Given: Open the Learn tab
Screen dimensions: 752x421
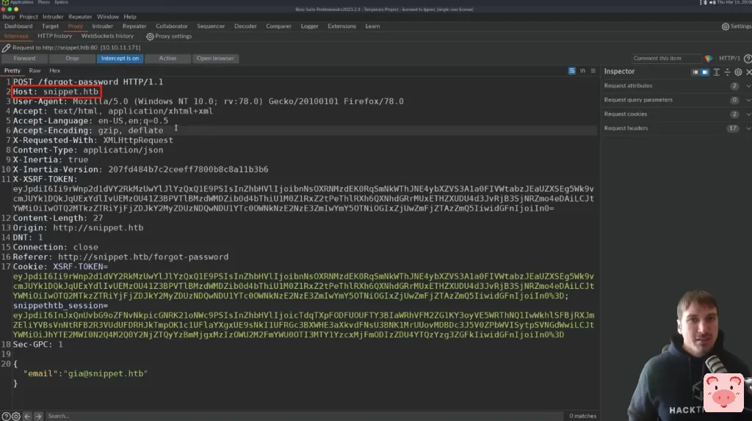Looking at the screenshot, I should (x=372, y=26).
